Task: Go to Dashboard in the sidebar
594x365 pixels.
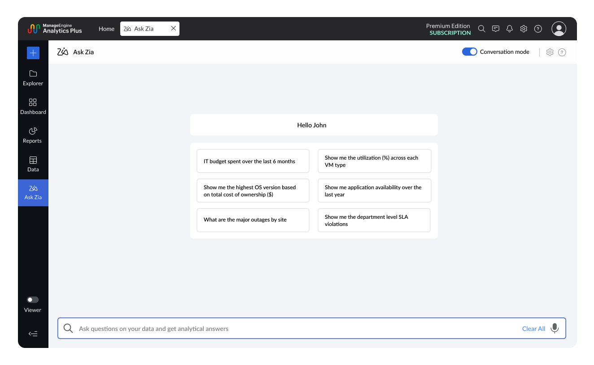Action: [x=33, y=107]
